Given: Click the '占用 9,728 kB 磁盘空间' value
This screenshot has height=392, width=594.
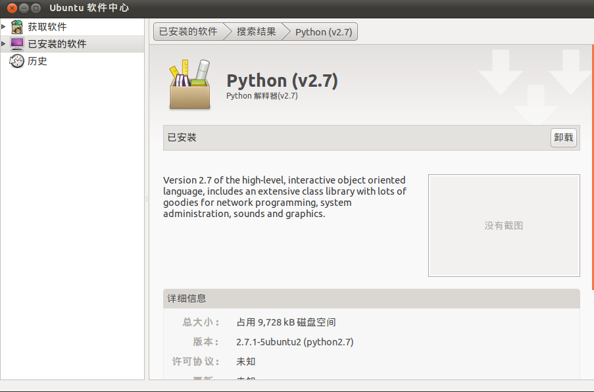Looking at the screenshot, I should tap(286, 322).
